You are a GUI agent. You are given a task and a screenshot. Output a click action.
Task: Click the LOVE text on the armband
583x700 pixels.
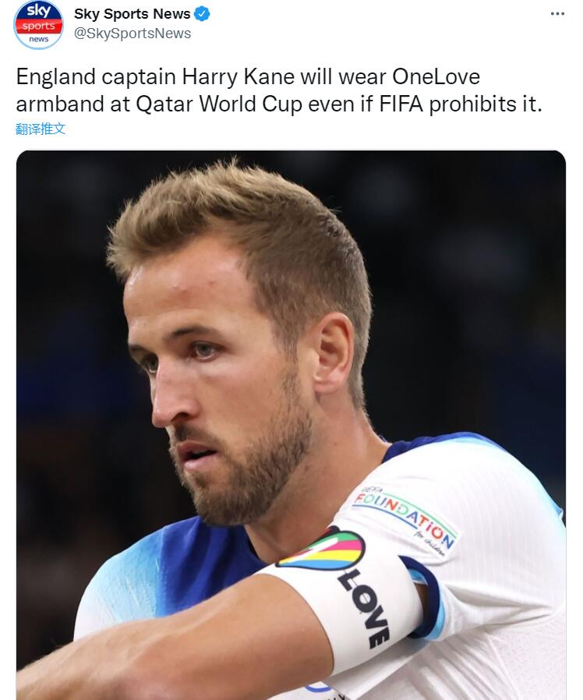tap(364, 608)
